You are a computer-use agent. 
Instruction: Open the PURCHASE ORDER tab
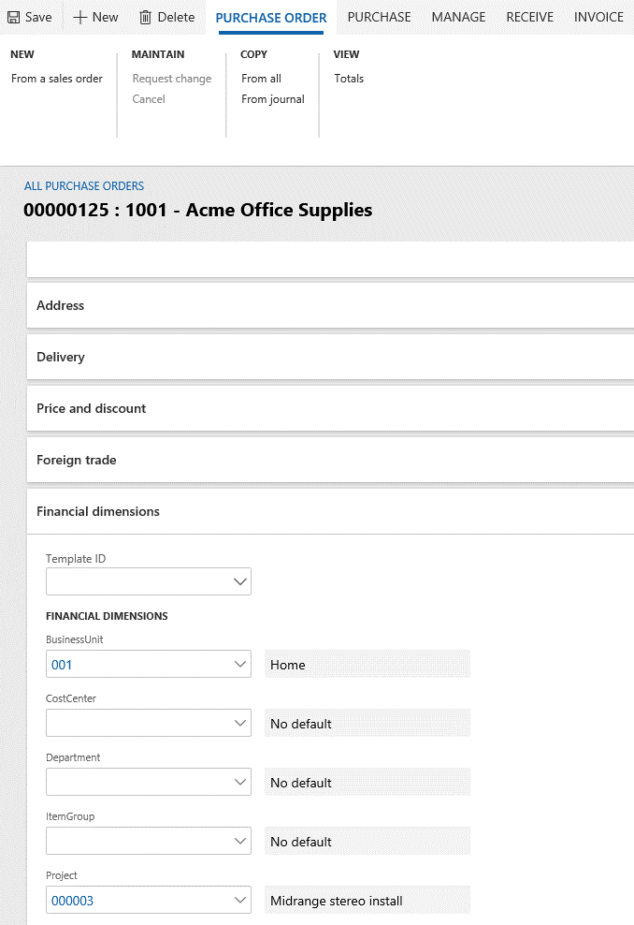click(271, 18)
